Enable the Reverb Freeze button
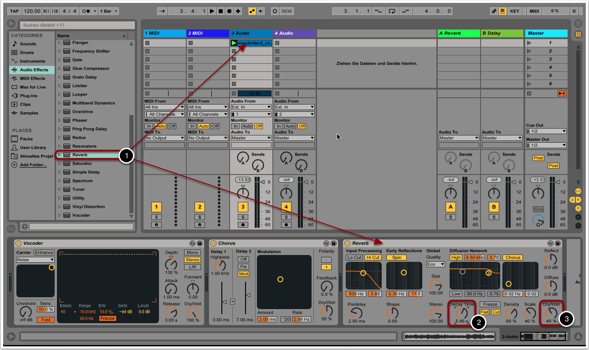This screenshot has height=350, width=589. point(490,305)
